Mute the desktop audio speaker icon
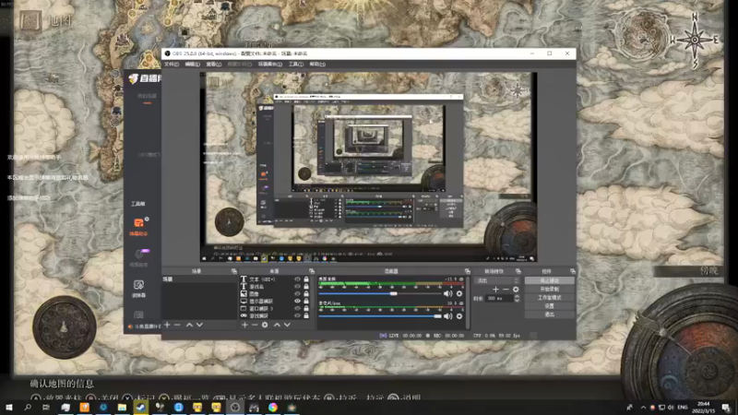The image size is (738, 415). pos(447,293)
